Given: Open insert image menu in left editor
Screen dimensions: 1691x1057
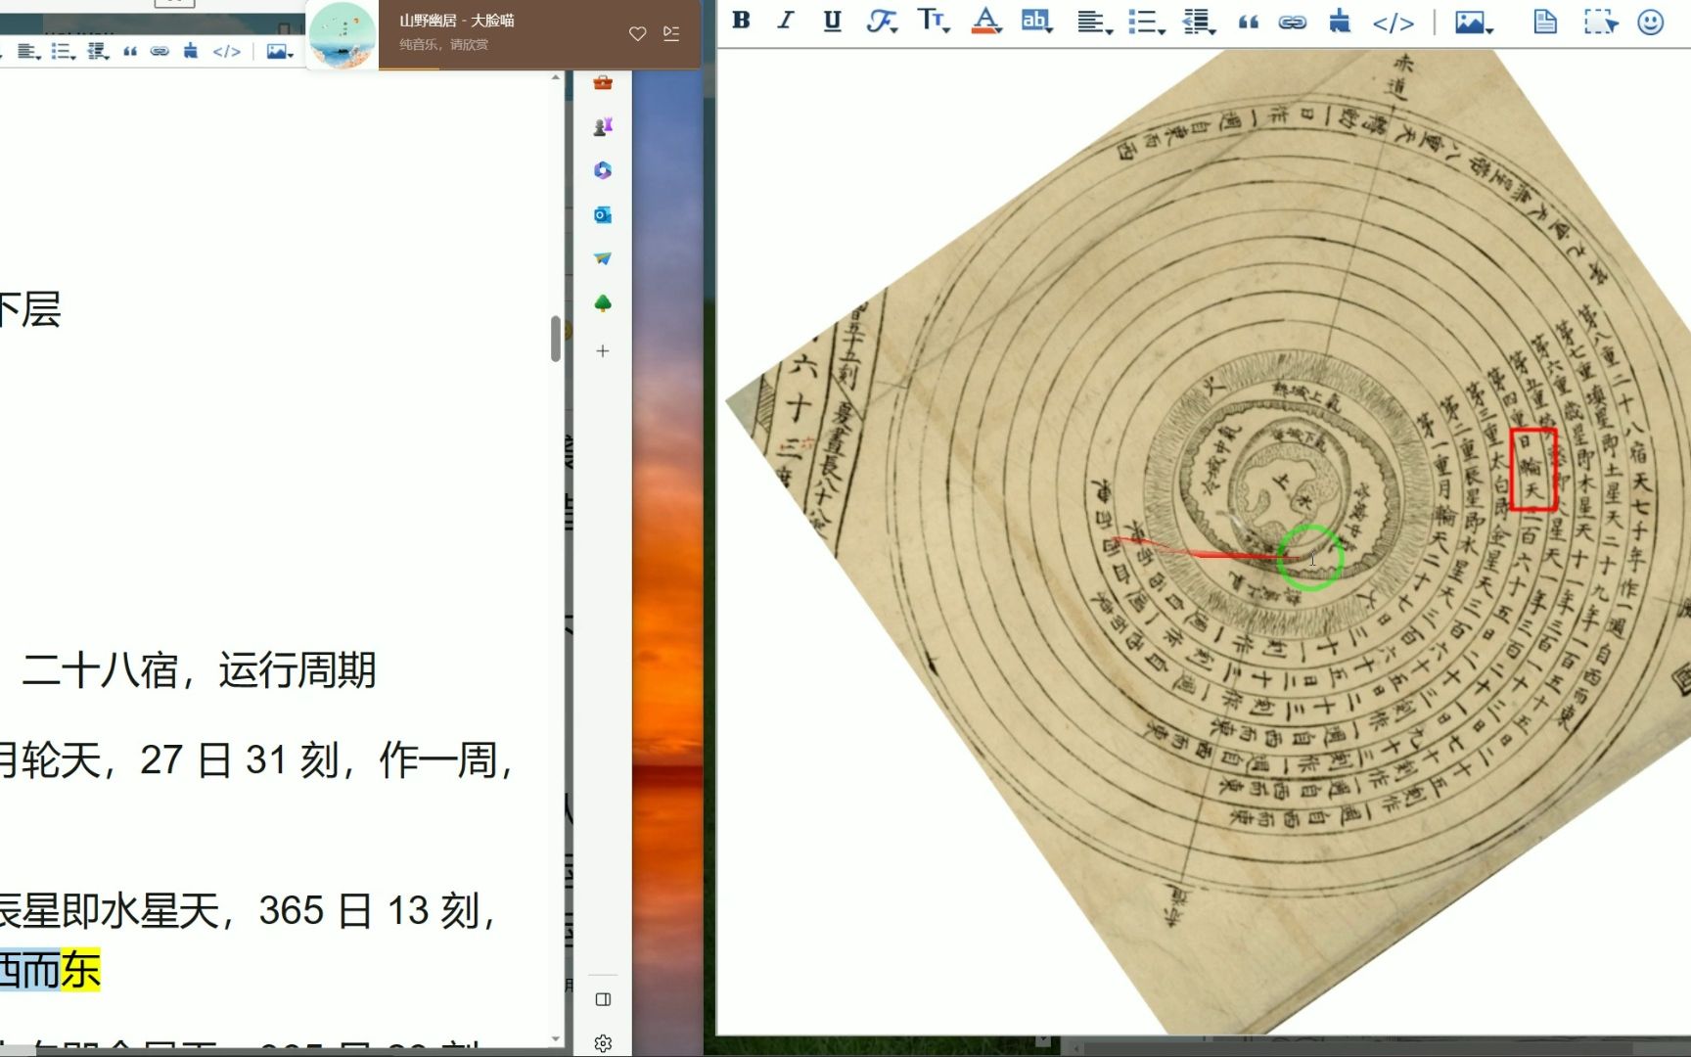Looking at the screenshot, I should point(280,52).
